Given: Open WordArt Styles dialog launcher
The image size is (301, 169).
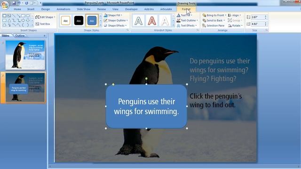Looking at the screenshot, I should point(198,30).
